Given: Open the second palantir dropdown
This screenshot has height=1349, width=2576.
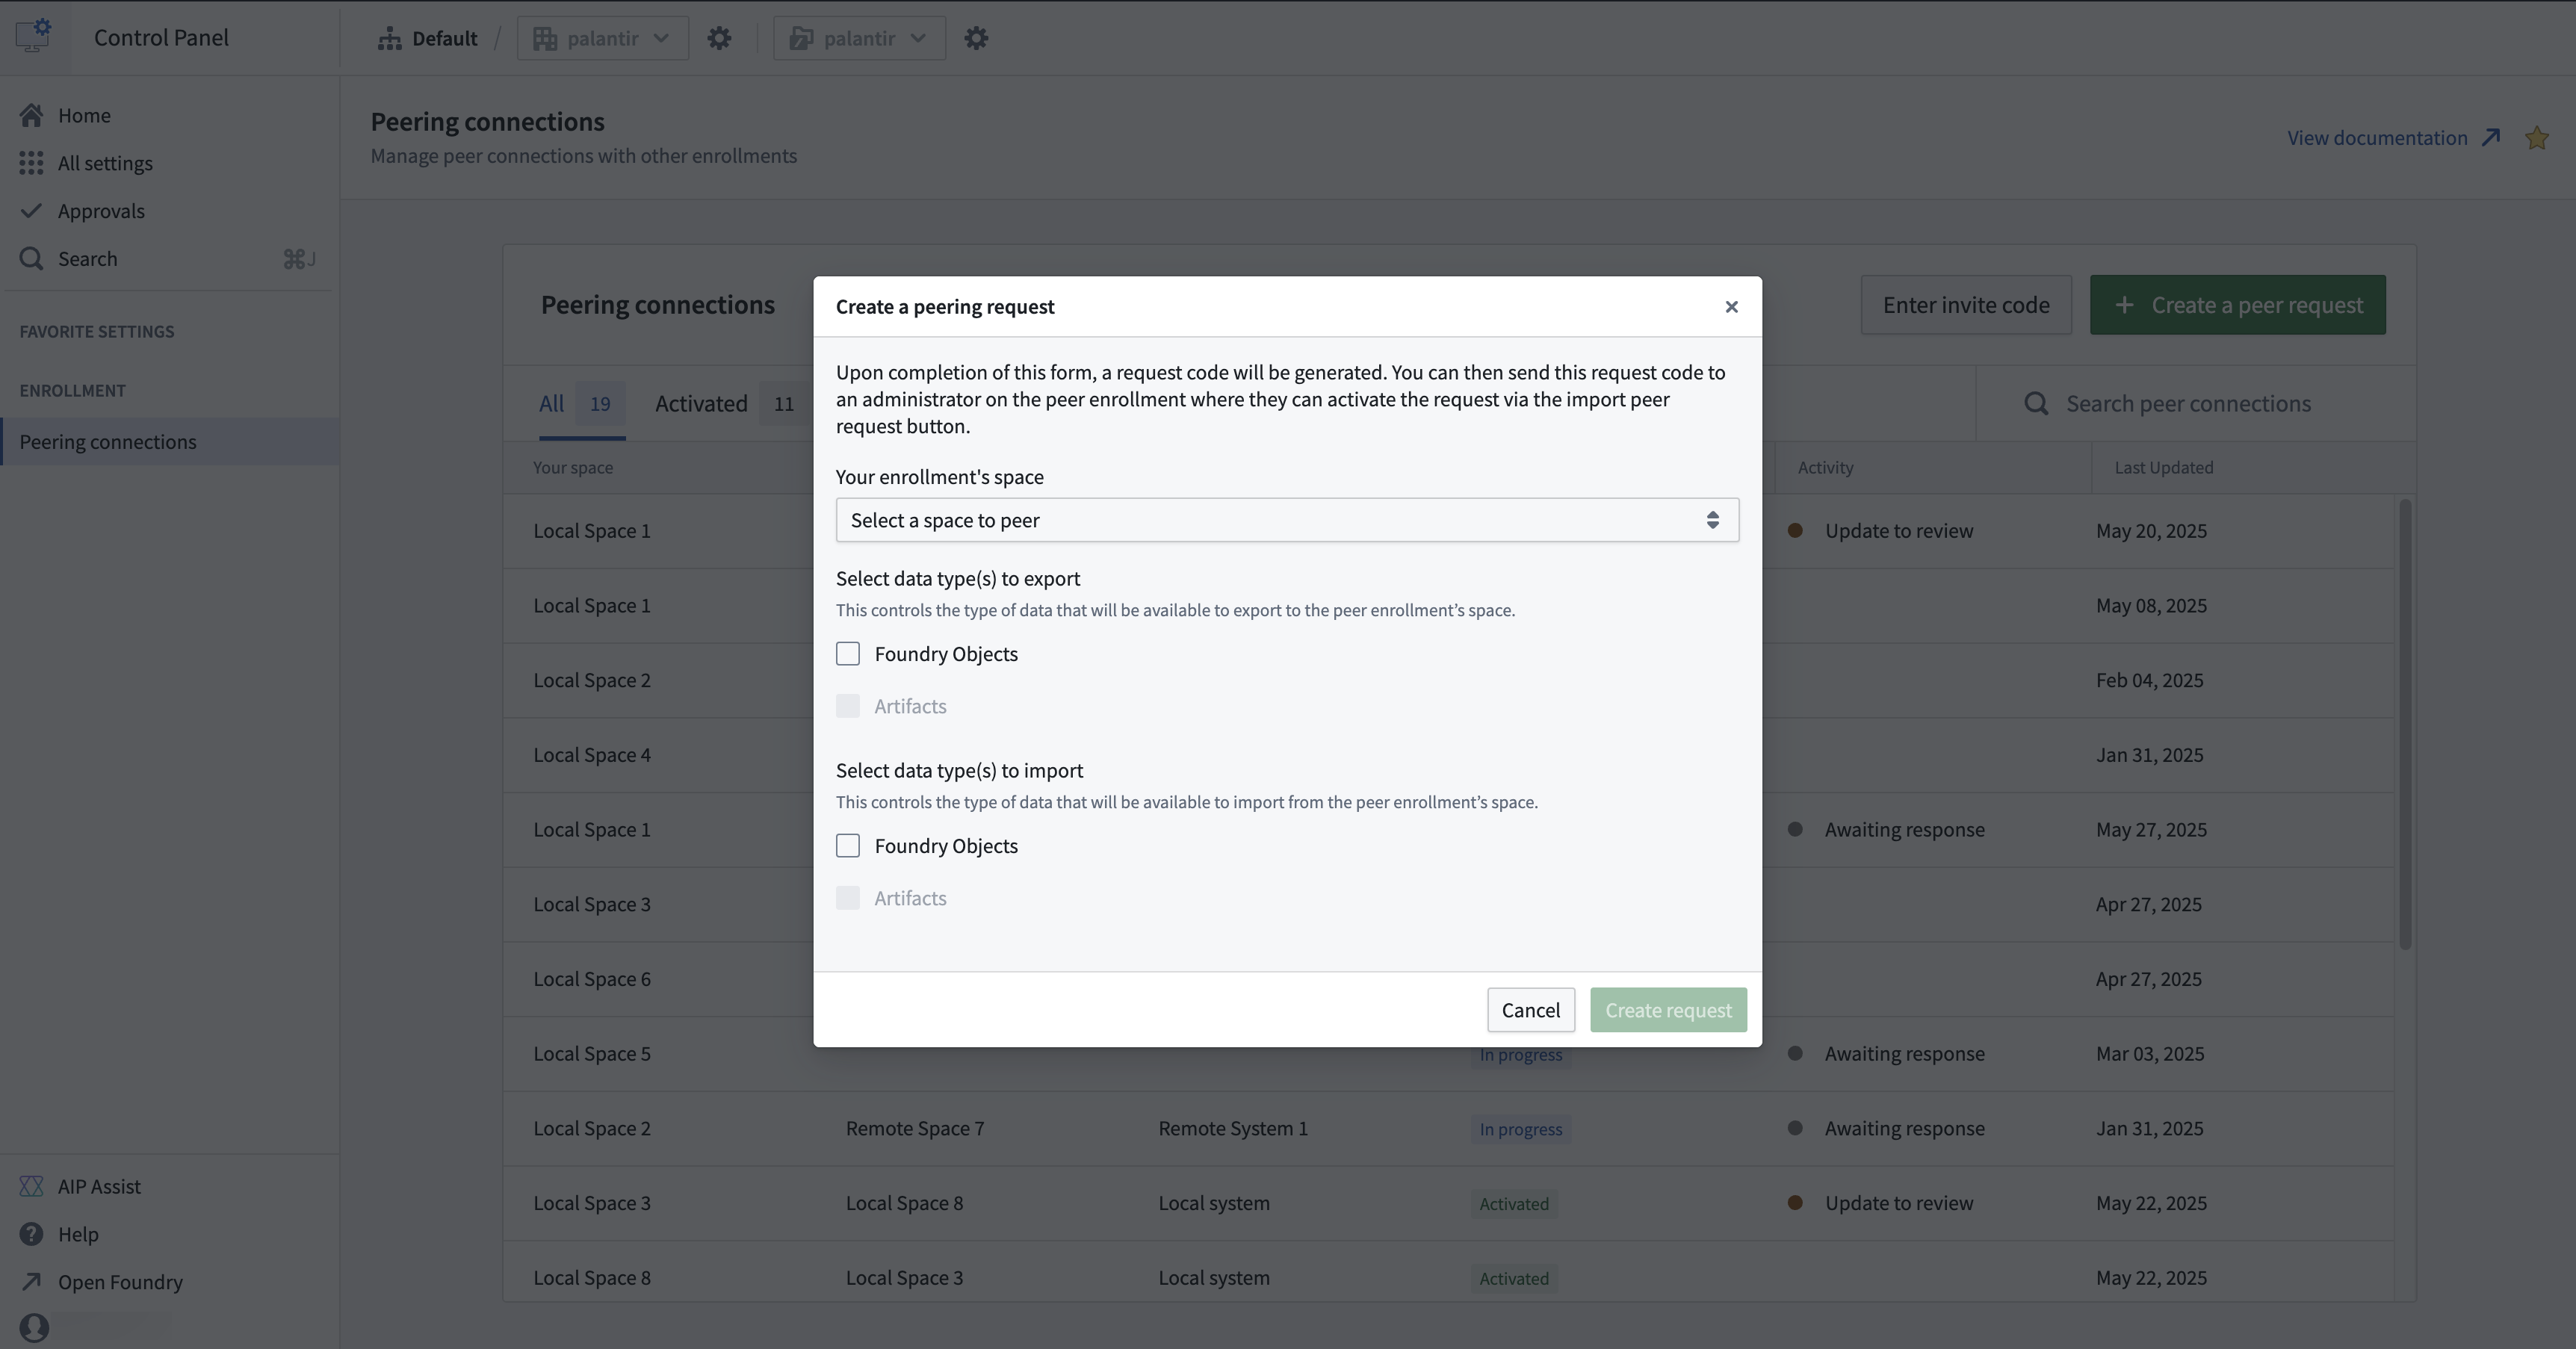Looking at the screenshot, I should (858, 38).
